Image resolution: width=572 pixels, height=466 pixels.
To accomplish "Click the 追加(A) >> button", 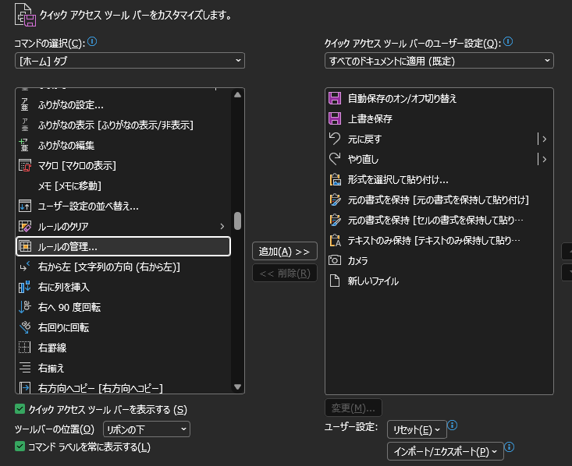I will [285, 252].
